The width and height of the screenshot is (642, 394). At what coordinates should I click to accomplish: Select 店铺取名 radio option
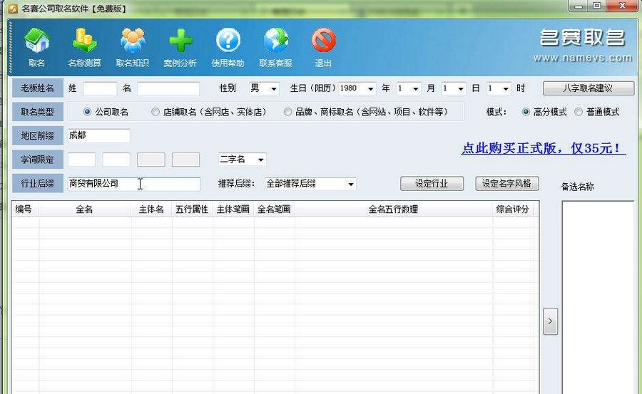coord(156,112)
